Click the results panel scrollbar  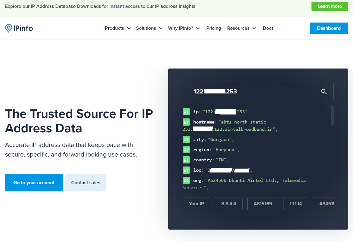332,115
